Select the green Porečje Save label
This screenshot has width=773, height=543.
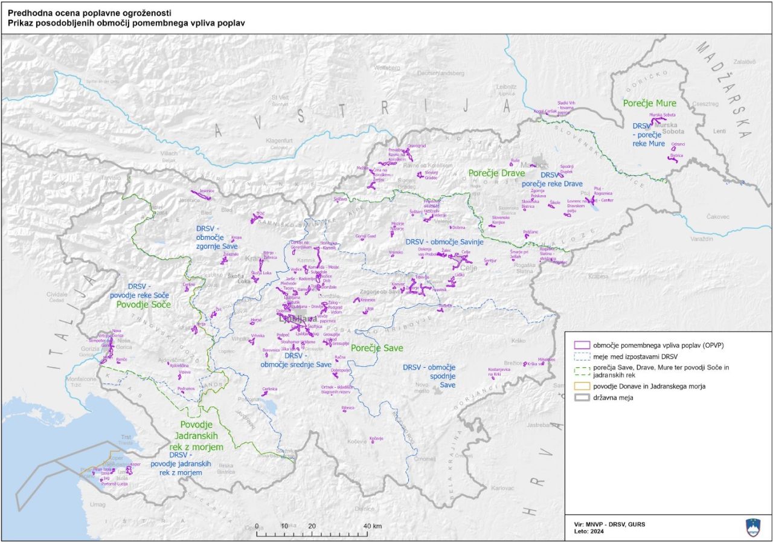tap(377, 348)
